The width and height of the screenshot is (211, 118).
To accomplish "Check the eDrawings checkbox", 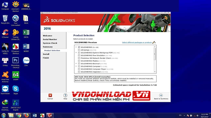I will pos(79,50).
